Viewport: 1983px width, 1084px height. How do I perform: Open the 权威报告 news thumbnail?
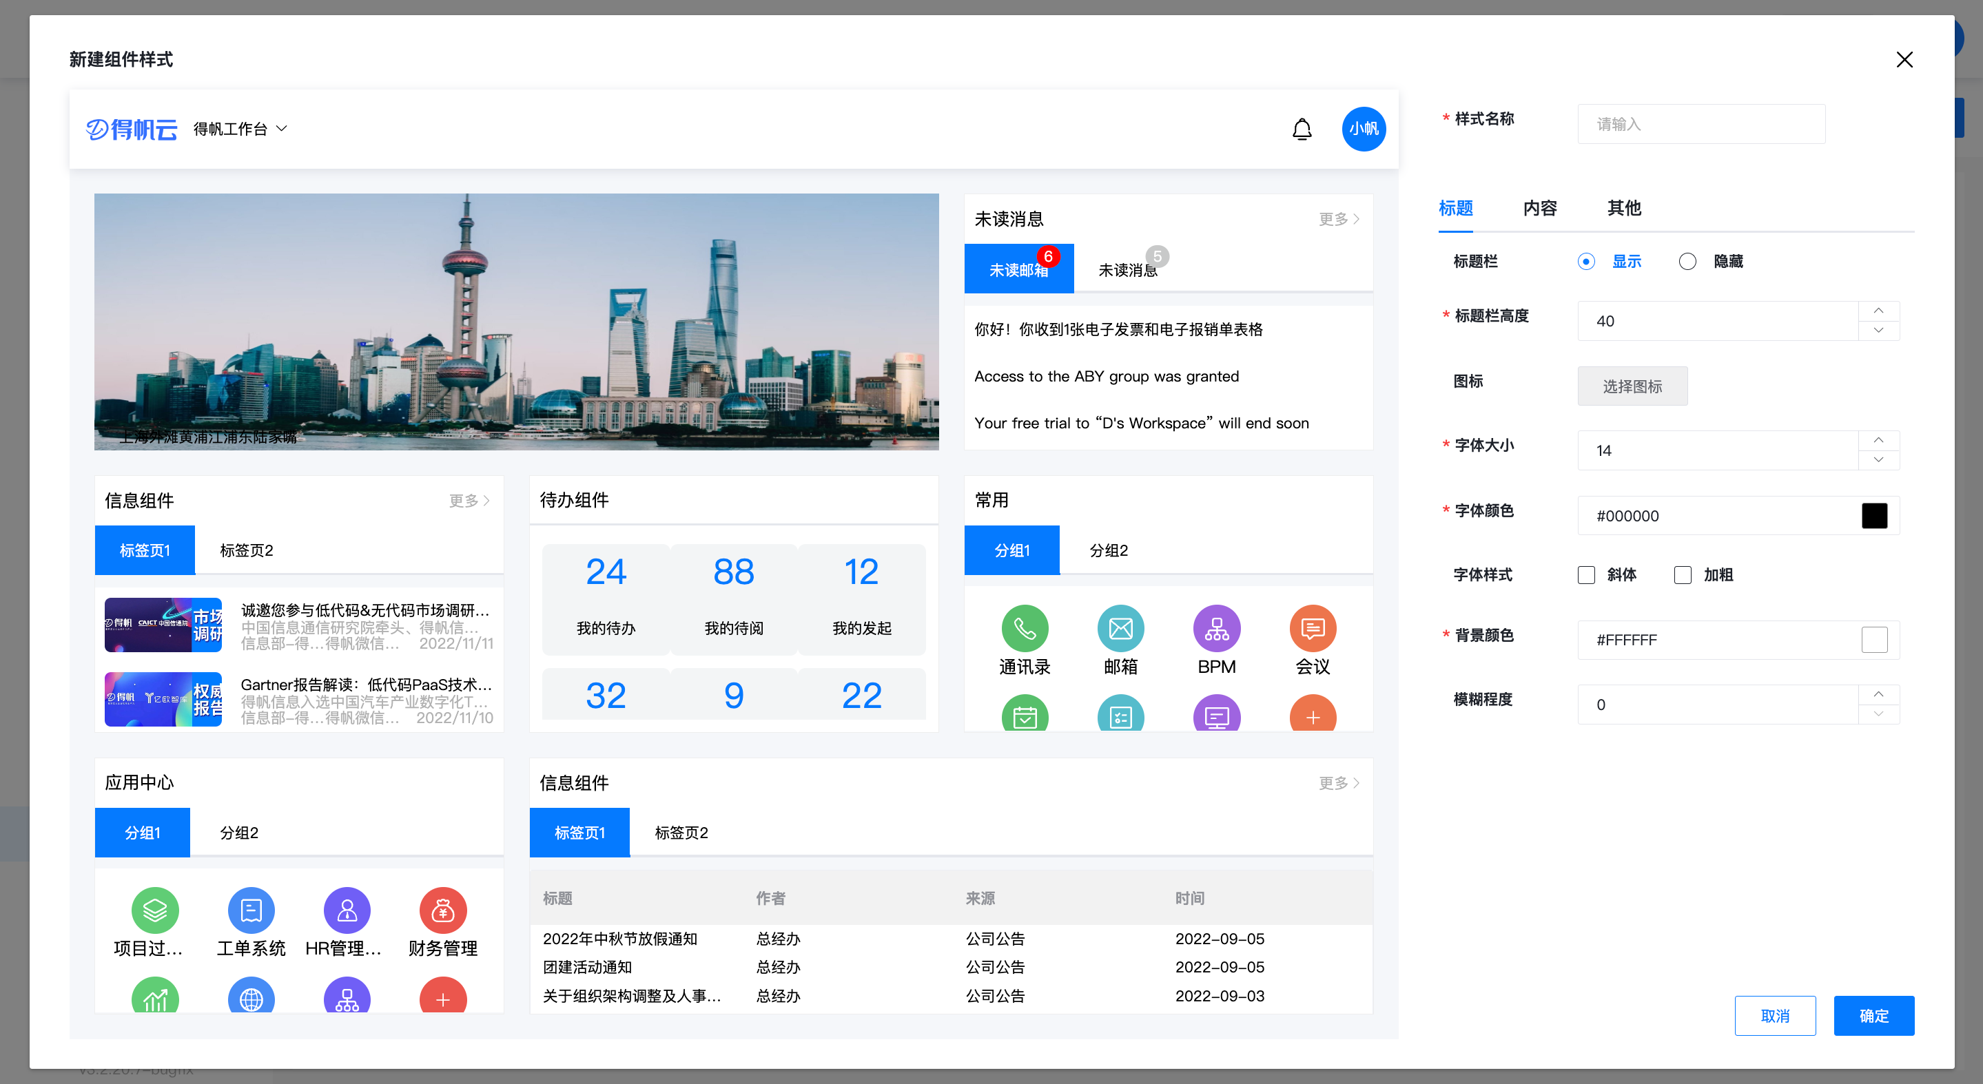click(163, 699)
